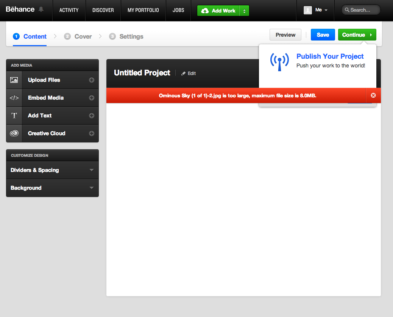The width and height of the screenshot is (393, 317).
Task: Dismiss the red file size error
Action: [x=373, y=95]
